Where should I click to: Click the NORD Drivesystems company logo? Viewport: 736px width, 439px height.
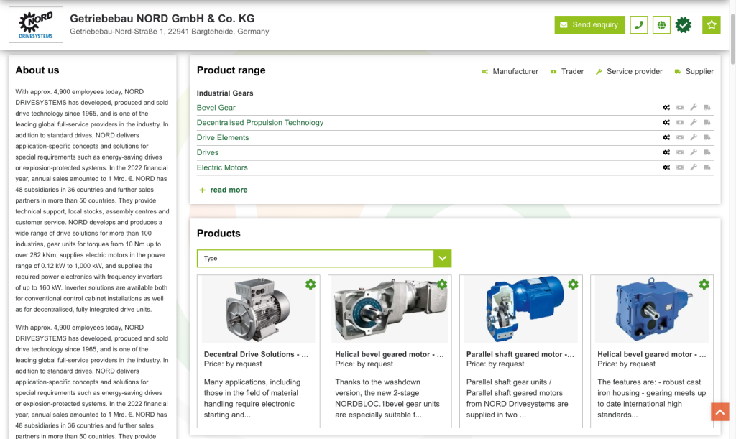(x=36, y=25)
